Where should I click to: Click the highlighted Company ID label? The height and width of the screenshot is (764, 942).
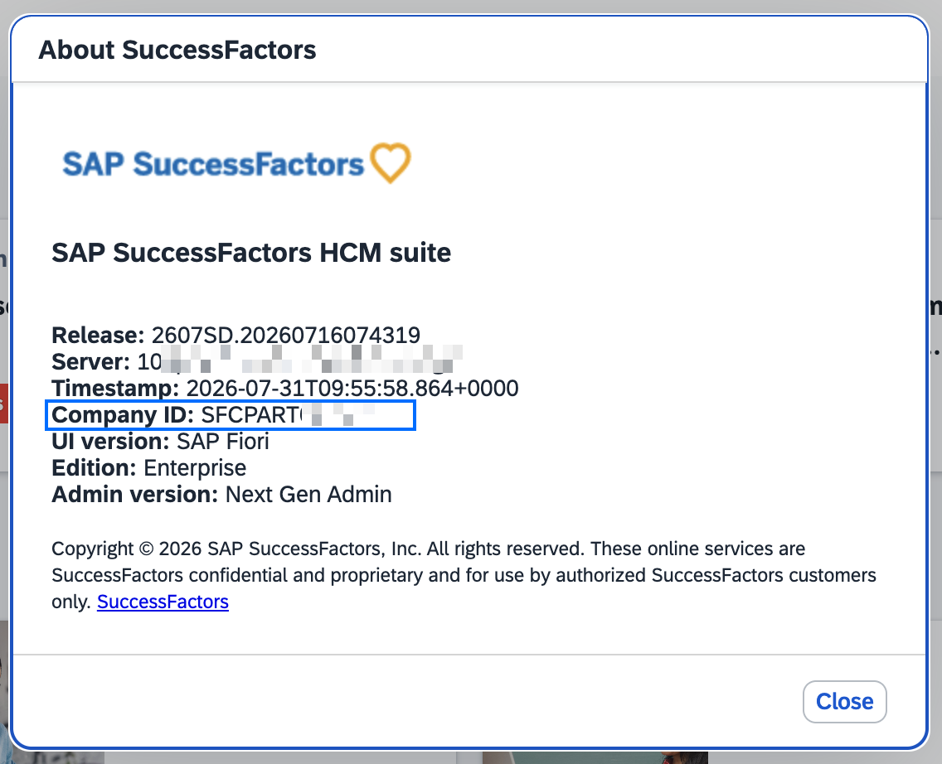point(123,414)
